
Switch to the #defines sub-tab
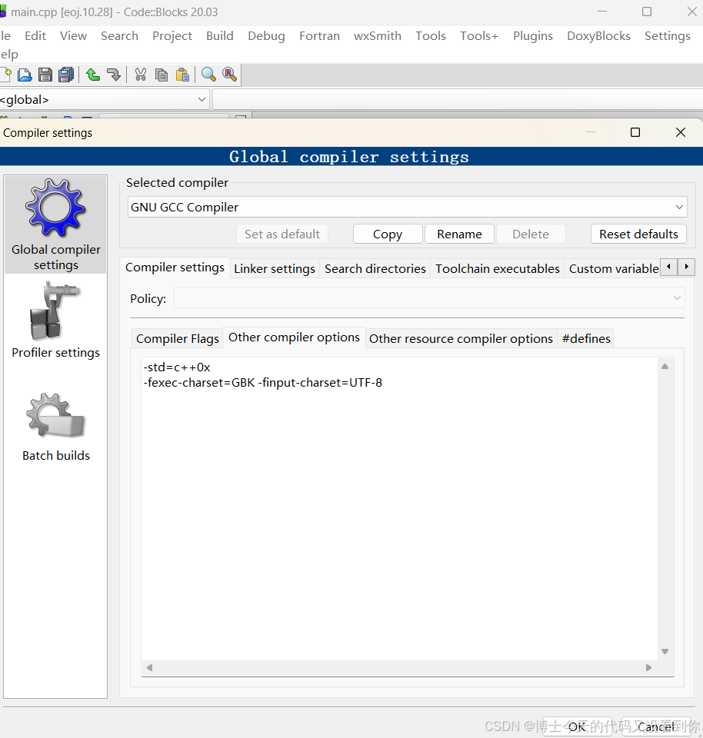coord(586,338)
